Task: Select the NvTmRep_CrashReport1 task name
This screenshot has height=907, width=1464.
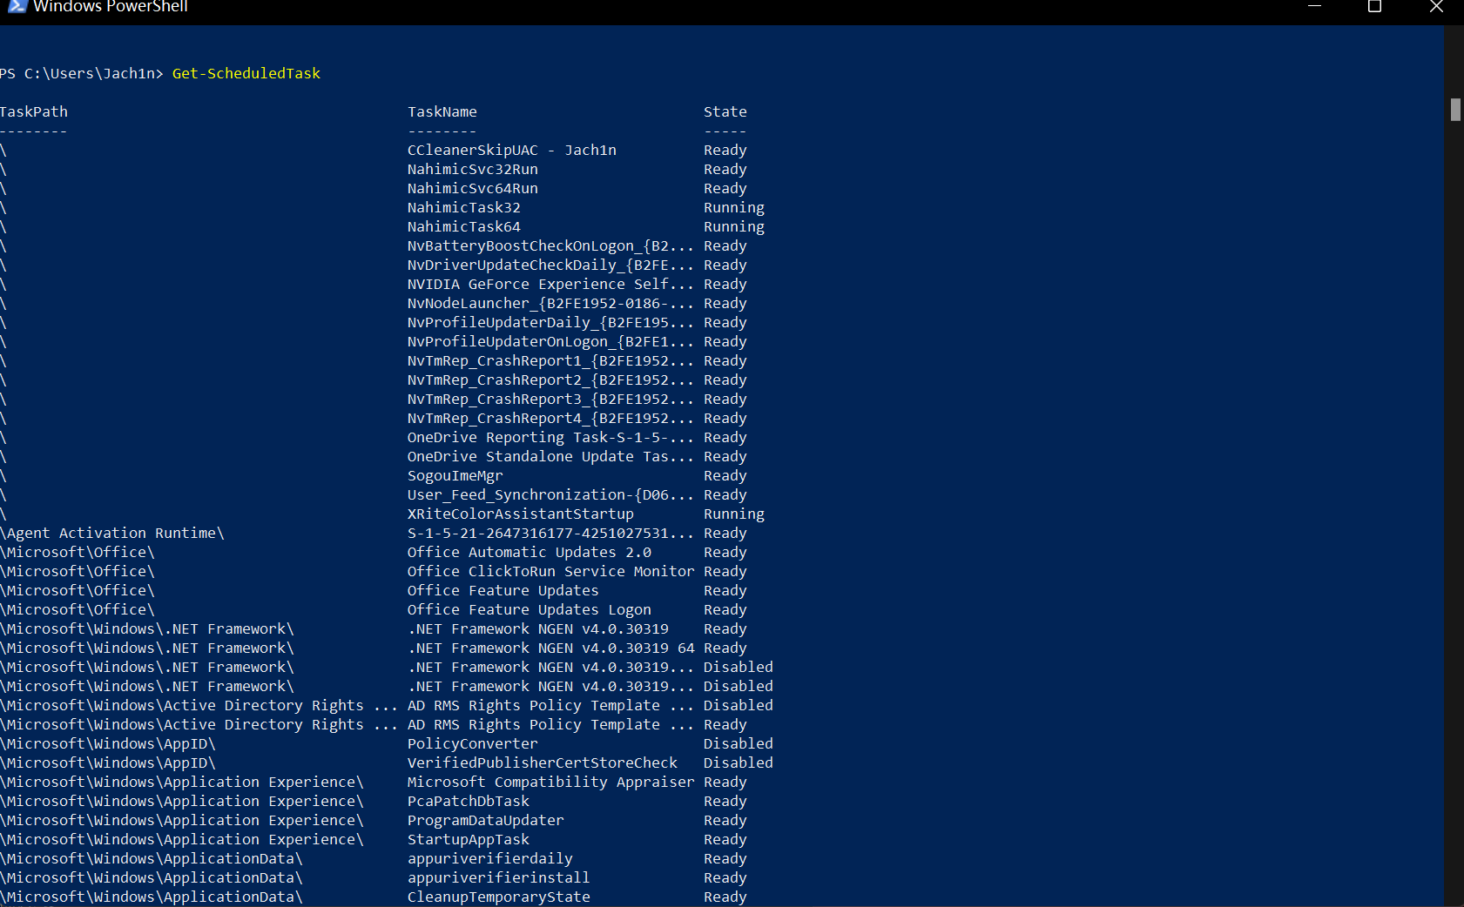Action: (551, 360)
